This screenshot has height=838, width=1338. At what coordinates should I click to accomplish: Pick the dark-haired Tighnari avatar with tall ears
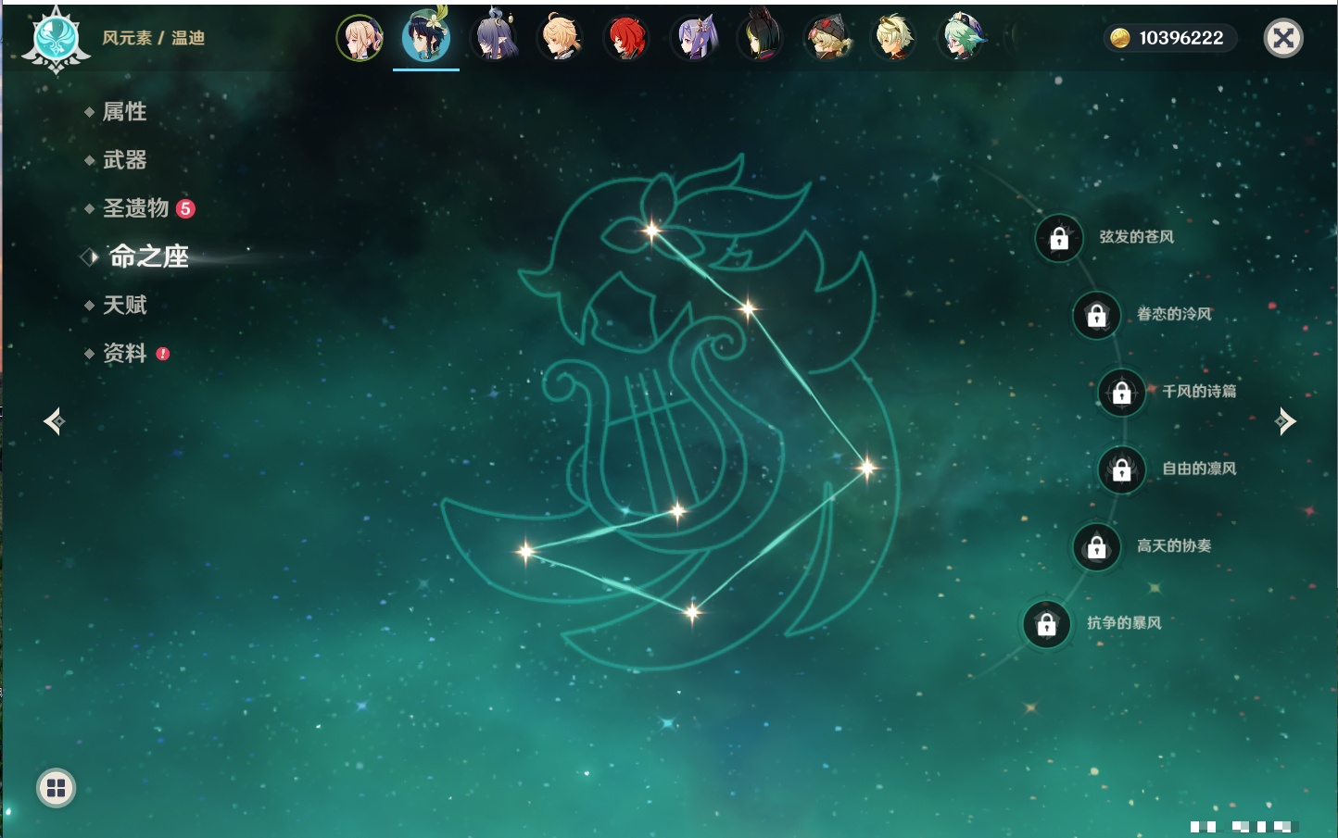click(x=760, y=38)
